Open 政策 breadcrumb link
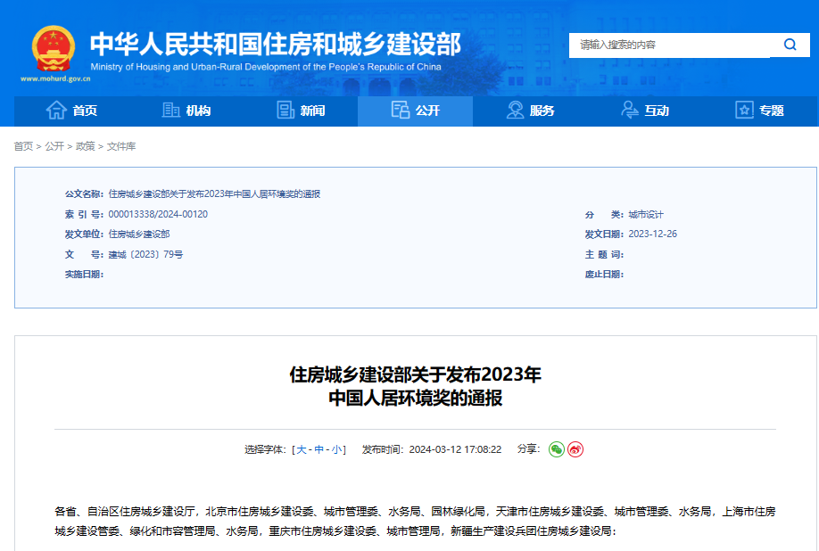Screen dimensions: 819x551 tap(85, 146)
